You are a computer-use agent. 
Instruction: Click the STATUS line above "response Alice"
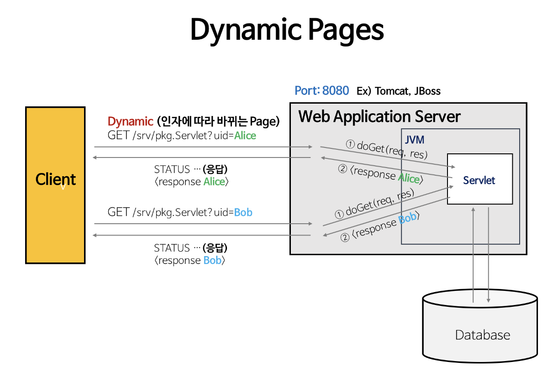pyautogui.click(x=191, y=169)
